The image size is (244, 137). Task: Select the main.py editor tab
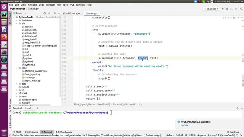coord(92,13)
